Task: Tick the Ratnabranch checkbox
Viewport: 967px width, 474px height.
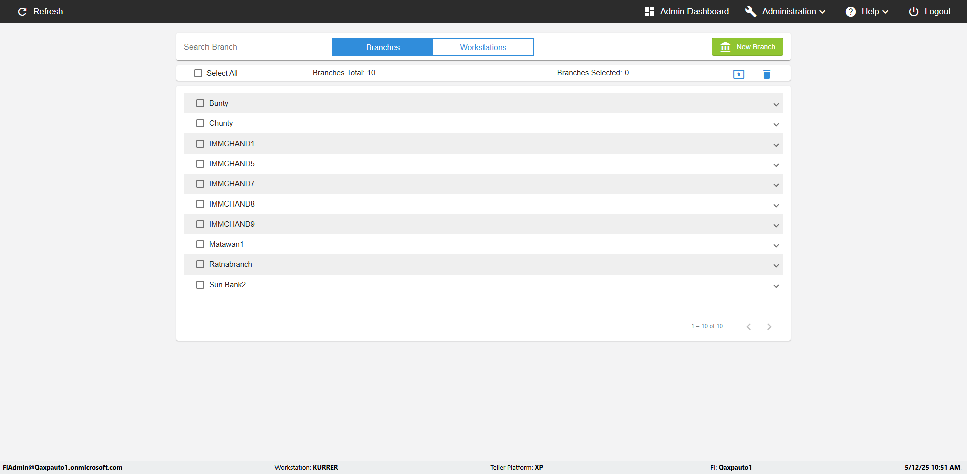Action: (x=200, y=264)
